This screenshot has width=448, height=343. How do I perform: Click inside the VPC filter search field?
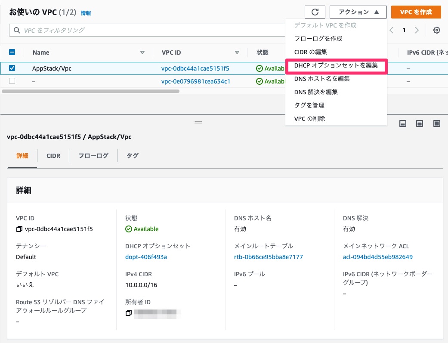click(86, 30)
